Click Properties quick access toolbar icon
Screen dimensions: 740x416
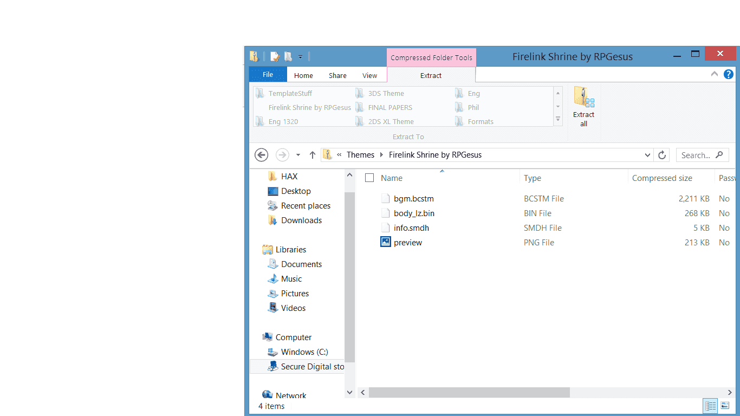275,56
